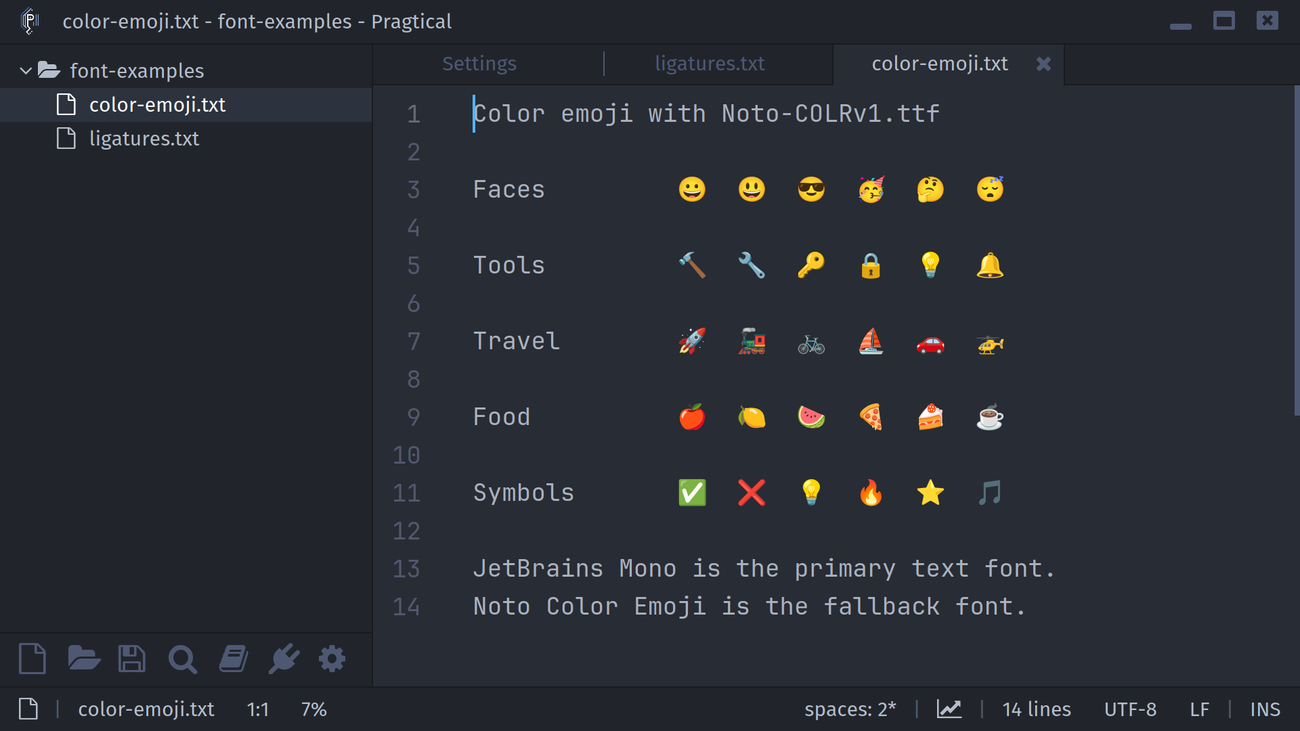Image resolution: width=1300 pixels, height=731 pixels.
Task: Click the 7% scroll percentage in status bar
Action: point(314,709)
